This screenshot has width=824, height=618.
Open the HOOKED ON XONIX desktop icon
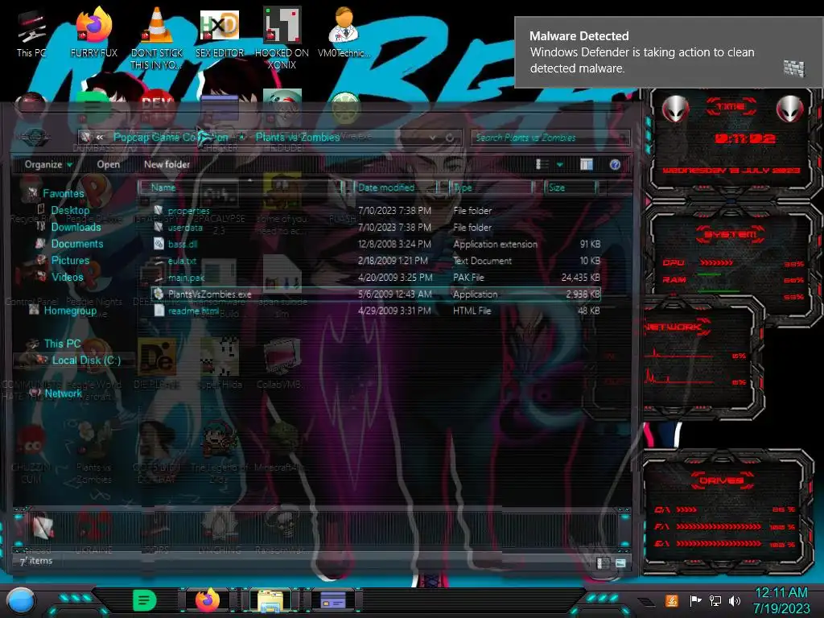[282, 38]
